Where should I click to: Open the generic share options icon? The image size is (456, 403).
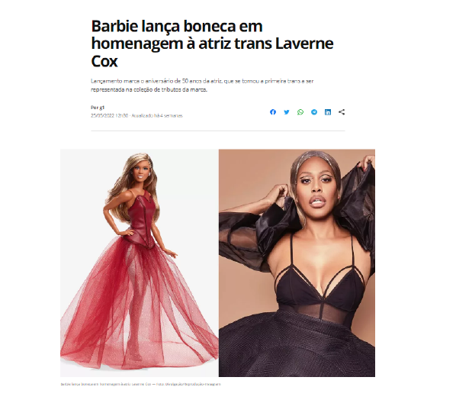tap(342, 112)
